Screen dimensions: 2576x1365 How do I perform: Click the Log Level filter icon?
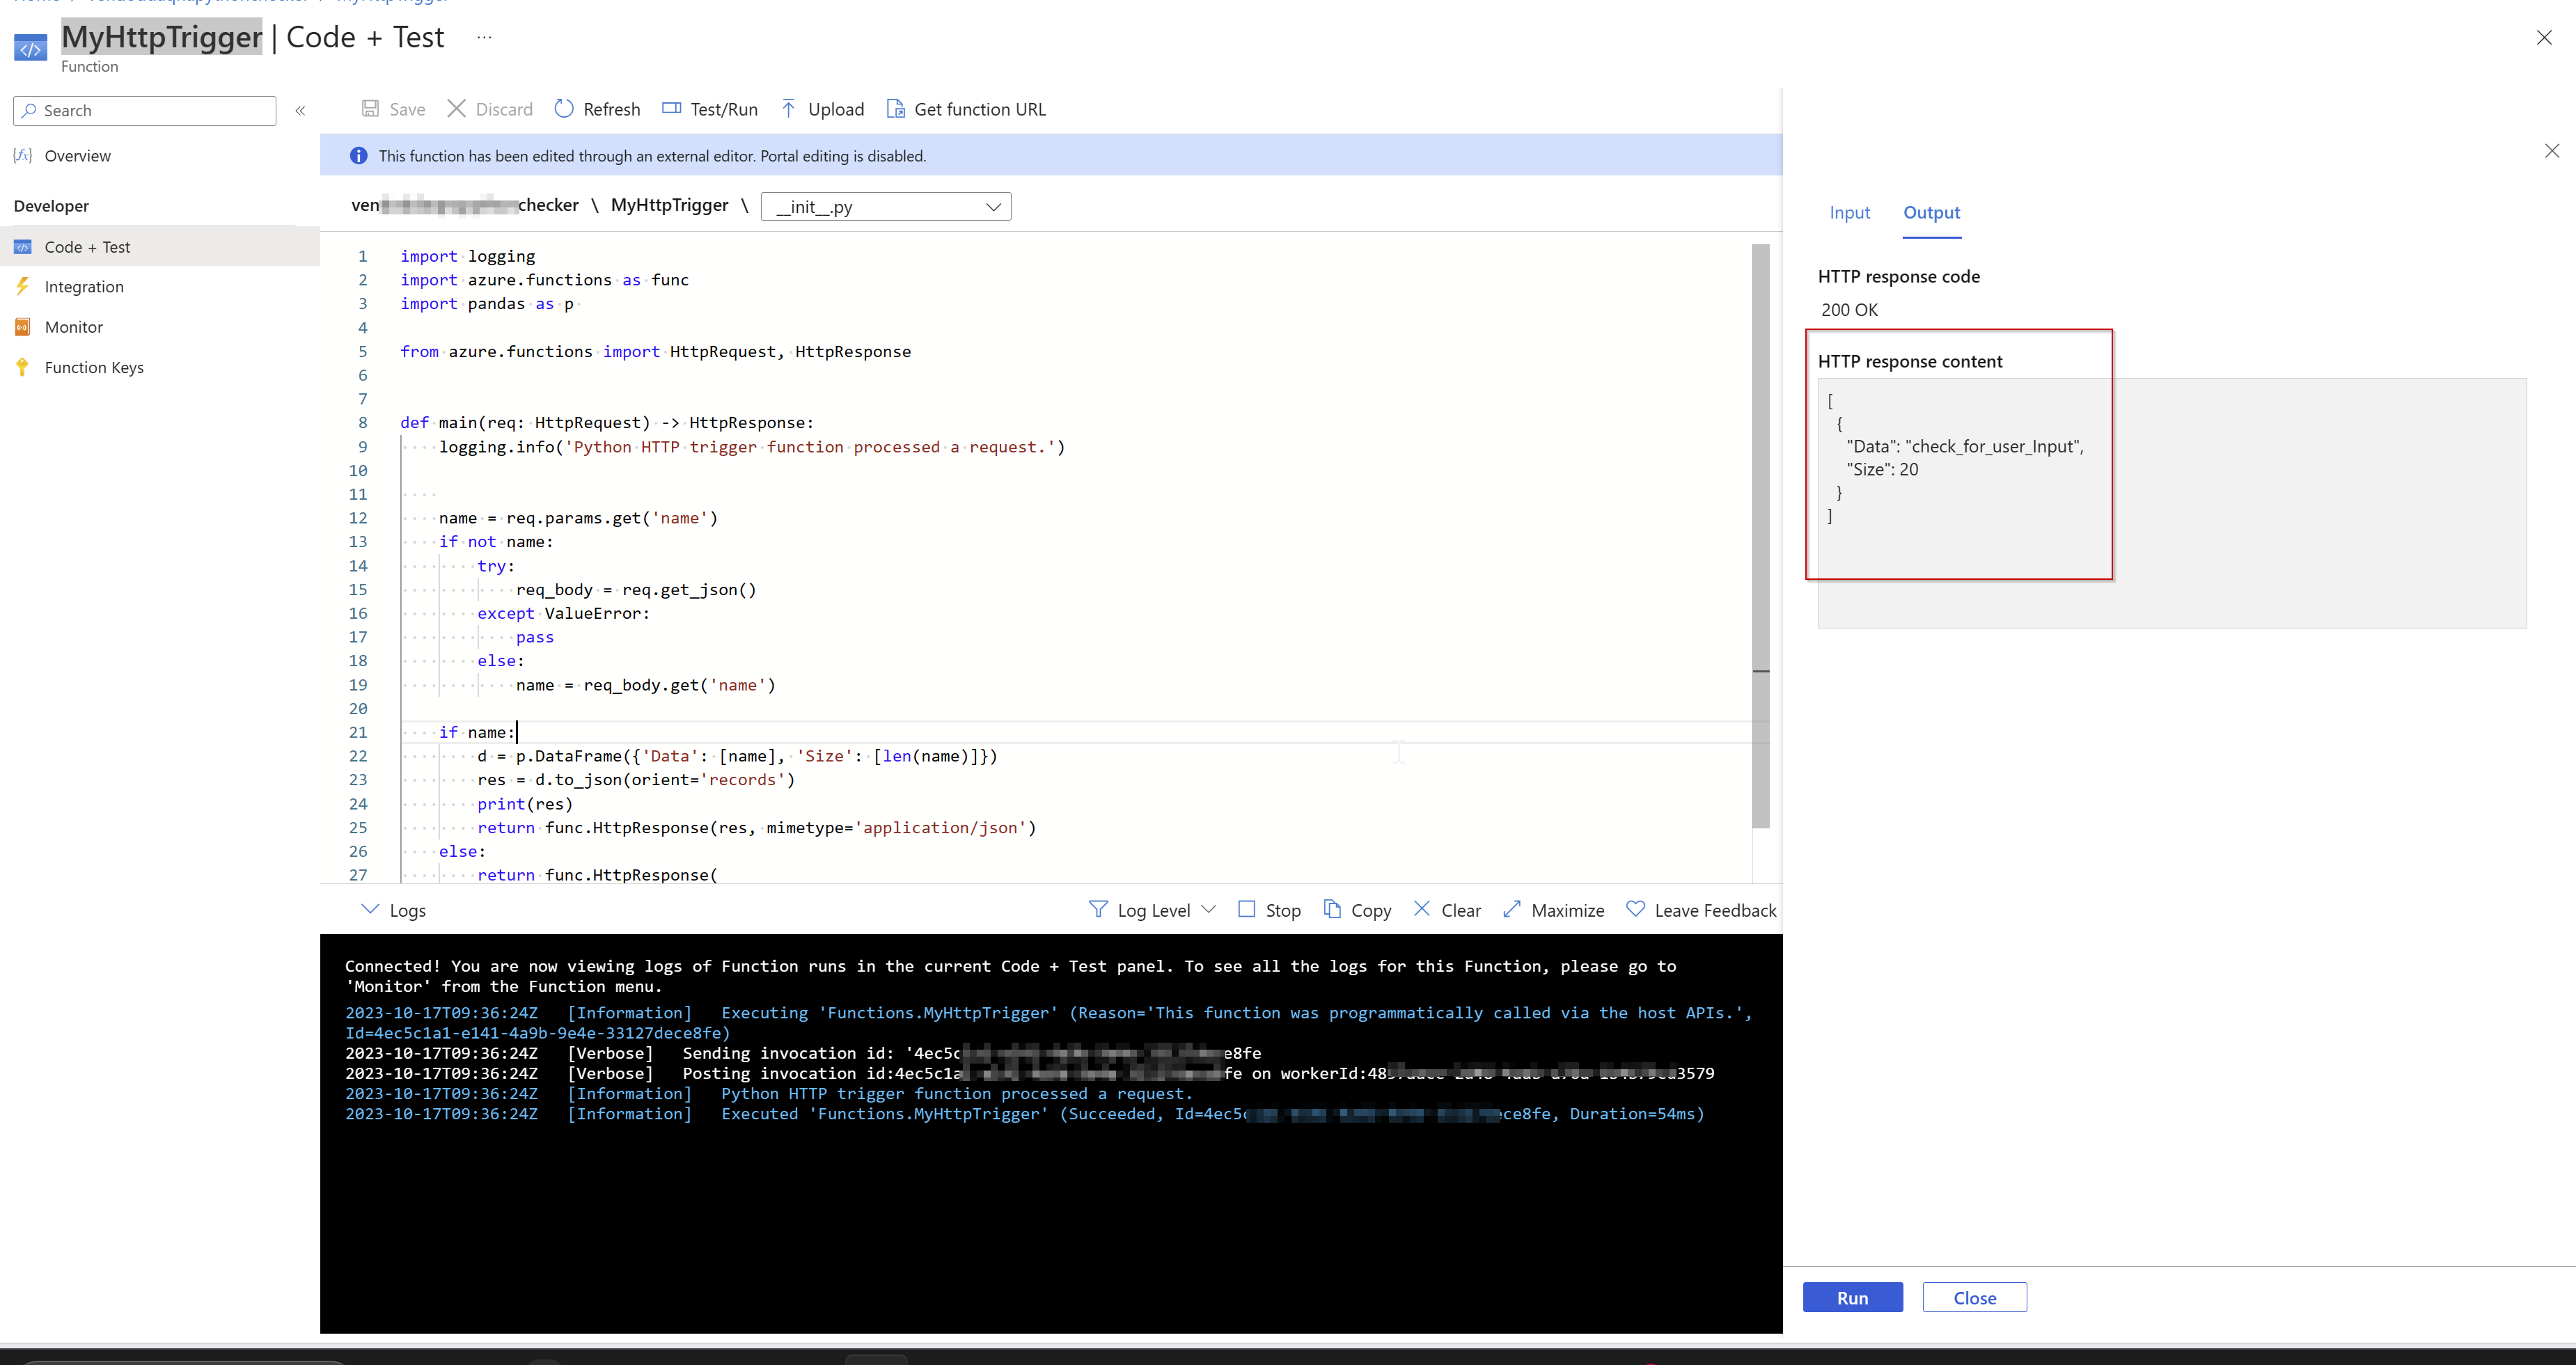(1098, 909)
